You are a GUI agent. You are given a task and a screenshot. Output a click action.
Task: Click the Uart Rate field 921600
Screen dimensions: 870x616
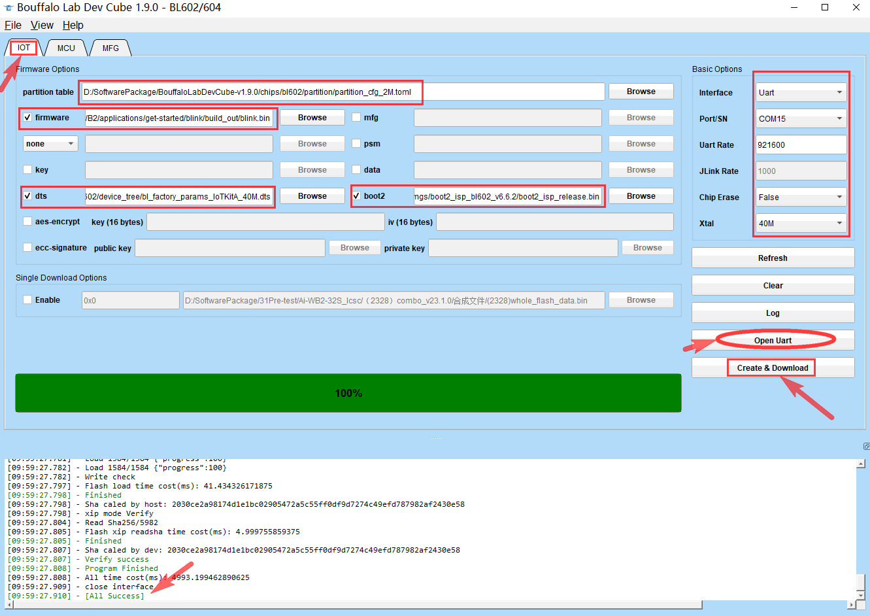[801, 145]
